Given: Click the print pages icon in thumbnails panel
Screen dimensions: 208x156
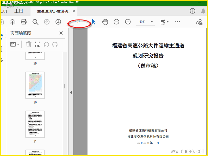Looking at the screenshot, I should tap(37, 44).
